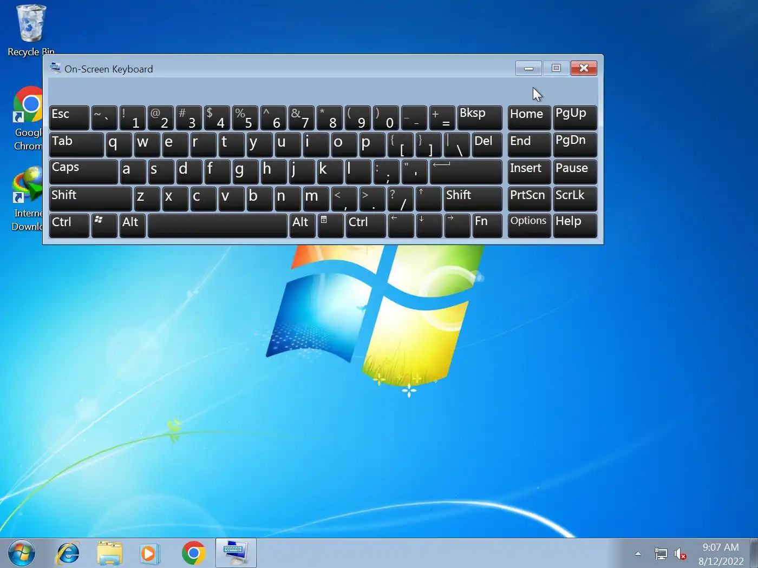Open the Internet Download Manager desktop shortcut
This screenshot has height=568, width=758.
(27, 199)
